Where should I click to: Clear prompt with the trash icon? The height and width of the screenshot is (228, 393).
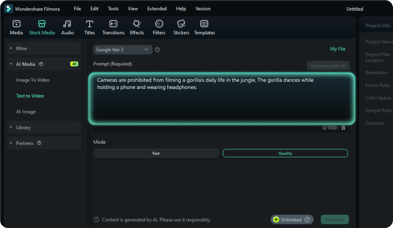343,128
